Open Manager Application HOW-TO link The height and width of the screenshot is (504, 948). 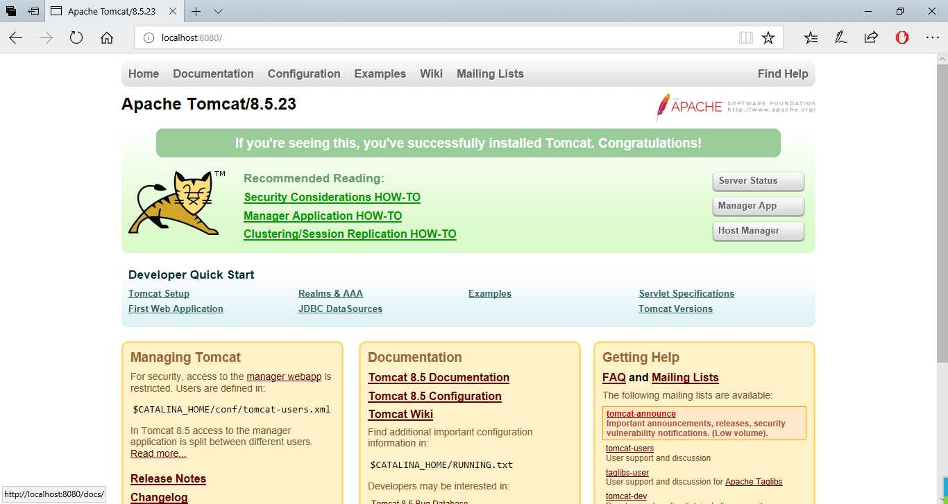coord(323,216)
